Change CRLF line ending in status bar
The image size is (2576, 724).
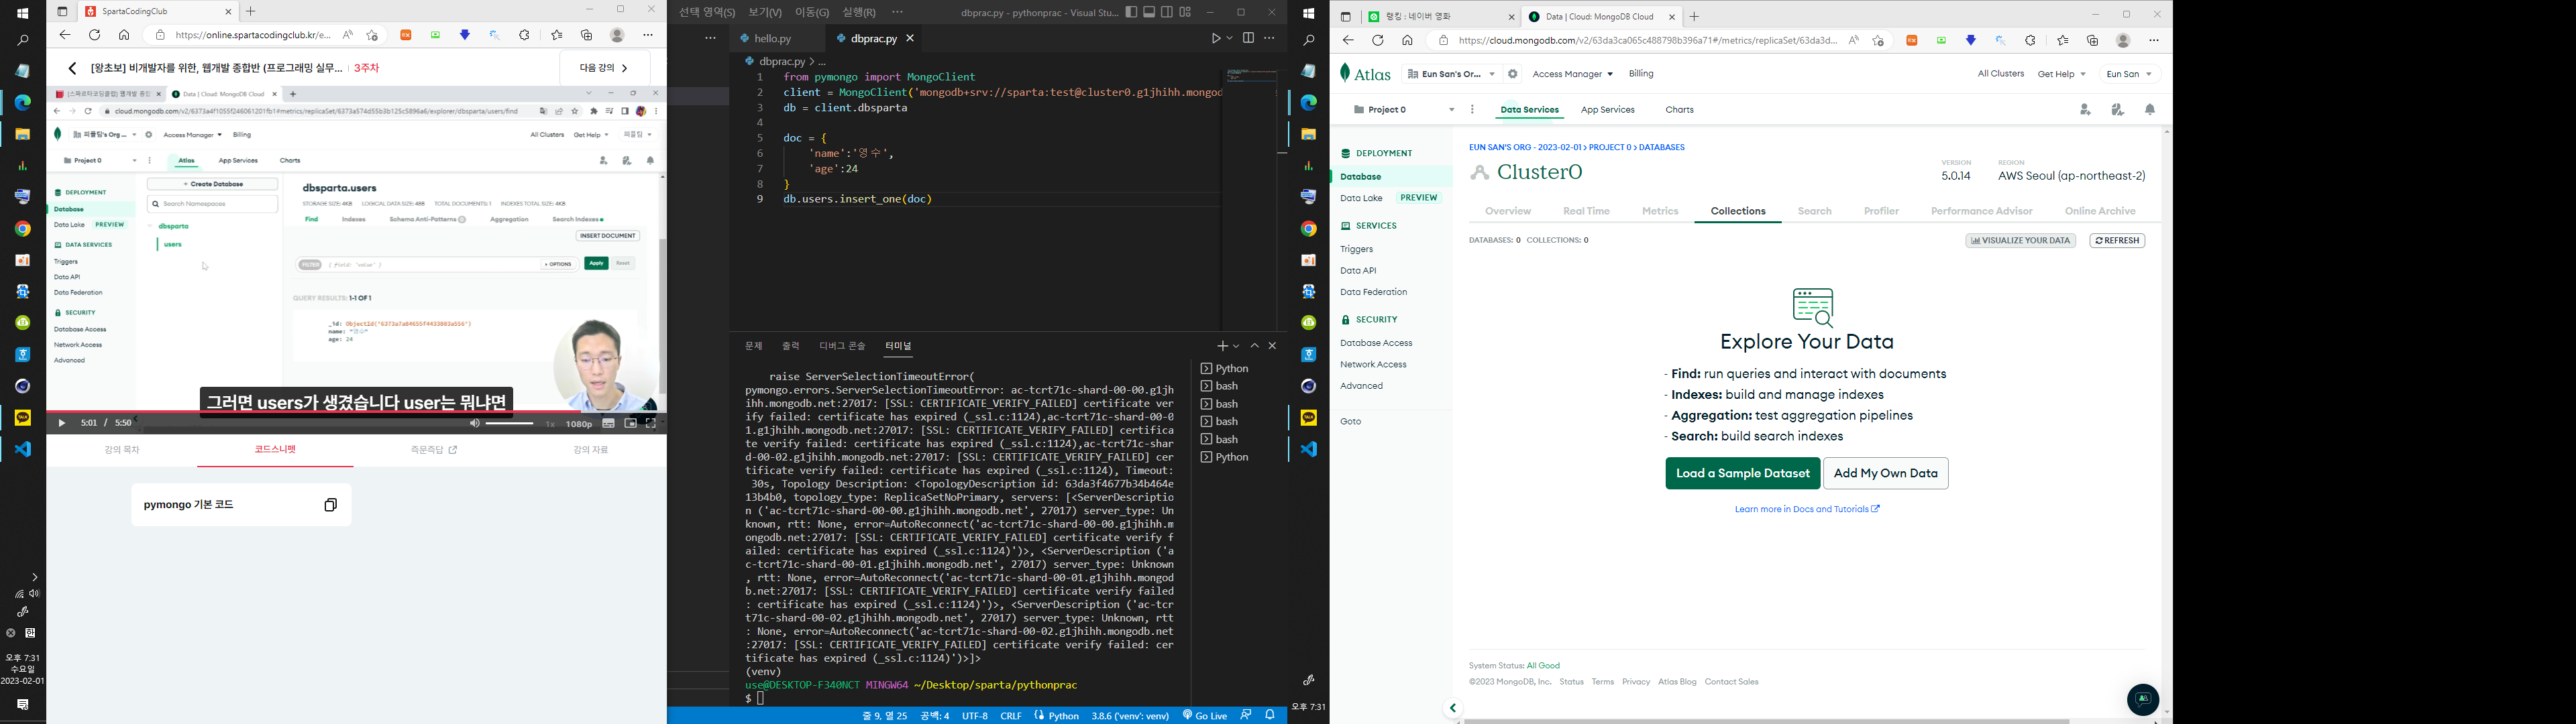[x=1011, y=716]
